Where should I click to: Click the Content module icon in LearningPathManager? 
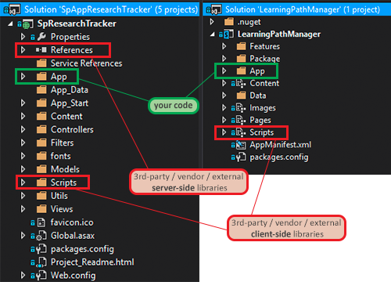(241, 83)
